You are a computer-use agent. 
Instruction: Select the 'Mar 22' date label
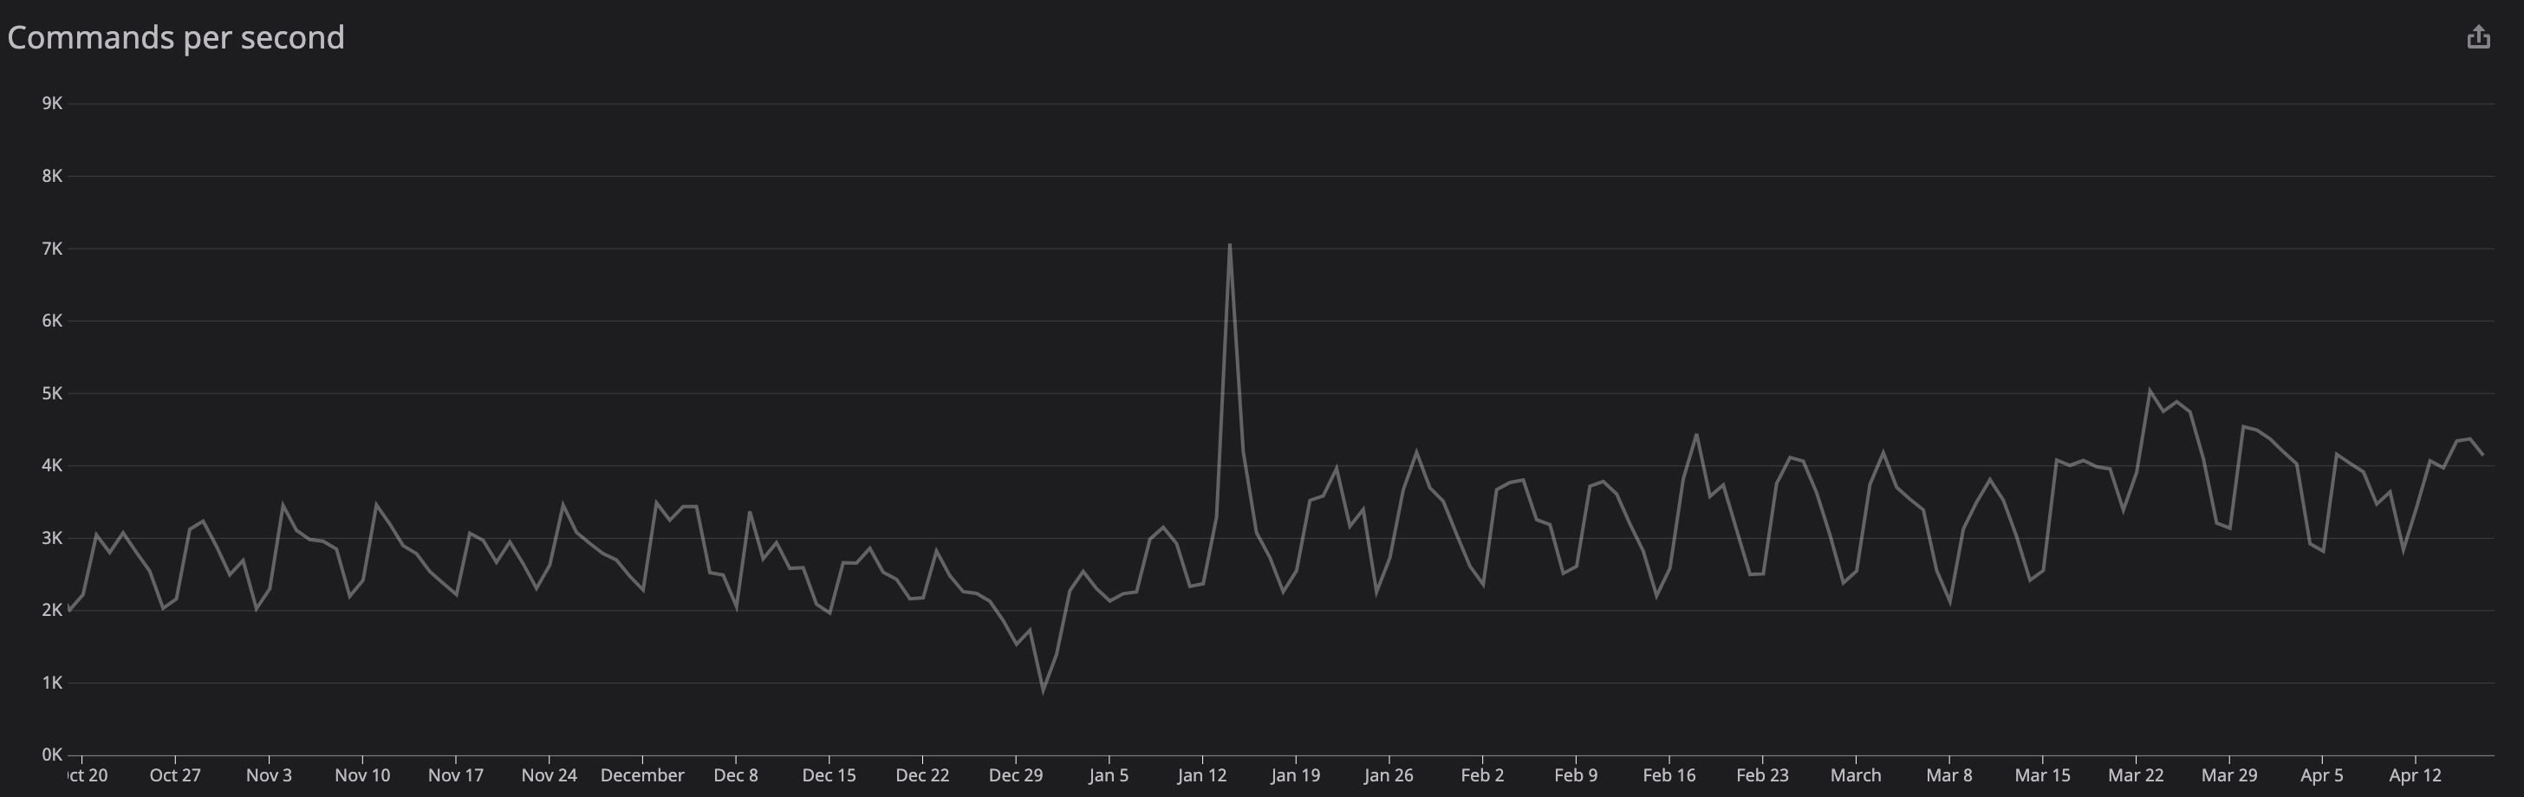pos(2136,774)
